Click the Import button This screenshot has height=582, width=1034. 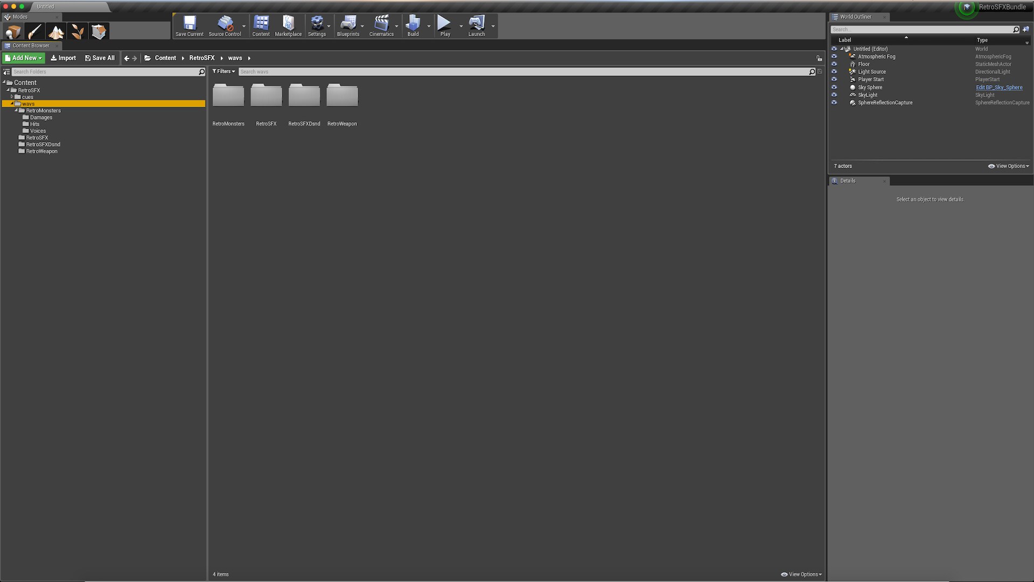[x=63, y=58]
